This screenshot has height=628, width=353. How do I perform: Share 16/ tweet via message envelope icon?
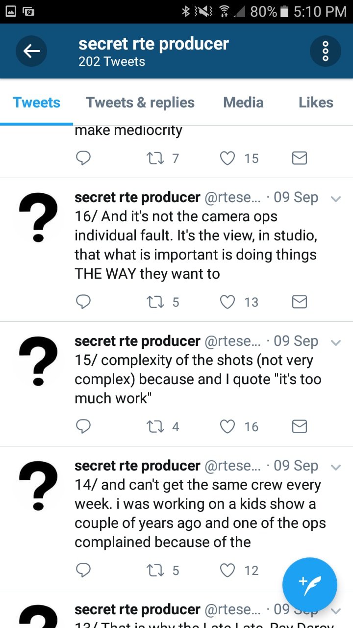[300, 302]
